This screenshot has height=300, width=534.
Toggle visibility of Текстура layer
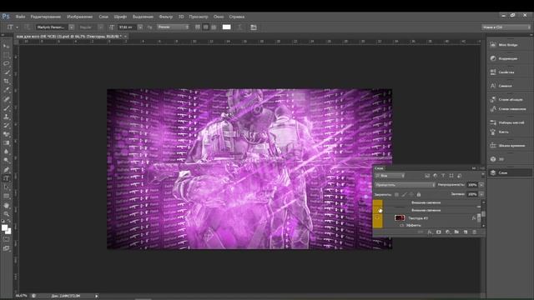coord(378,218)
